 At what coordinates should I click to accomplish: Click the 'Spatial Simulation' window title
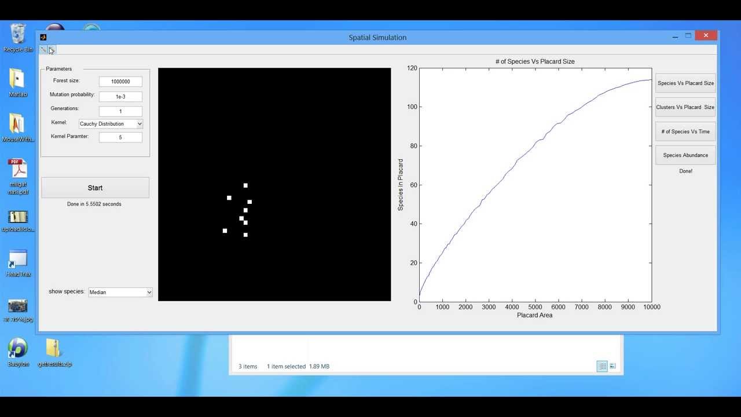377,38
